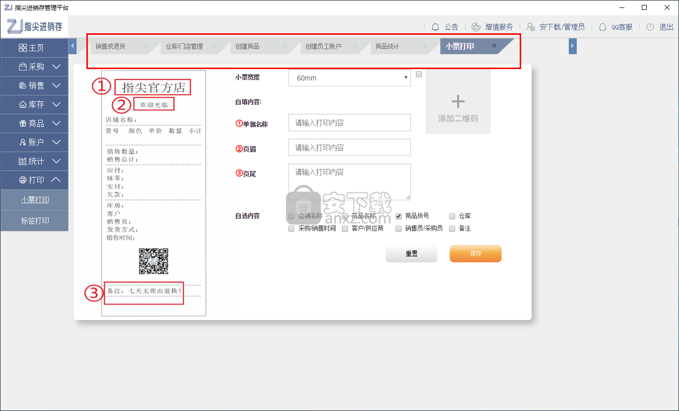
Task: Expand the 统计 menu chevron
Action: click(56, 161)
